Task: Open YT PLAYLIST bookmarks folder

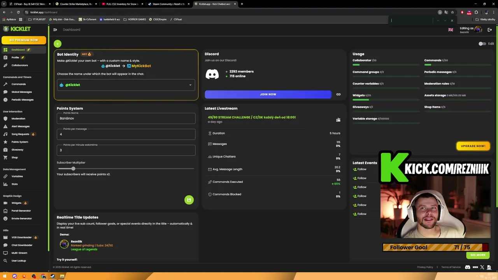Action: (37, 19)
